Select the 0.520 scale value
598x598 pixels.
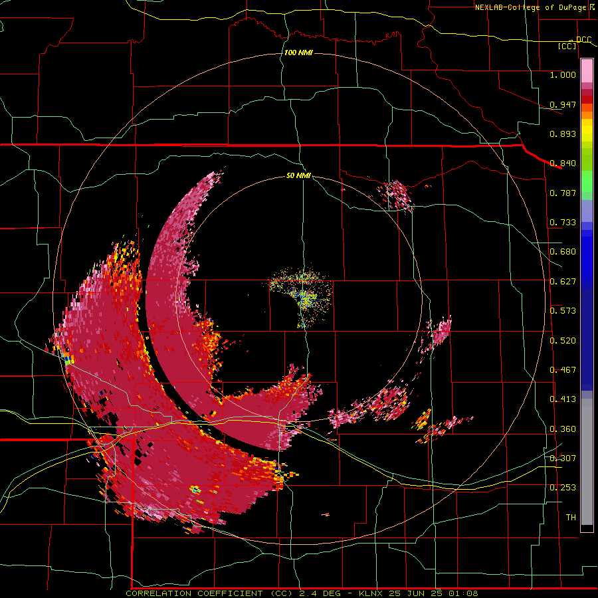click(x=563, y=341)
